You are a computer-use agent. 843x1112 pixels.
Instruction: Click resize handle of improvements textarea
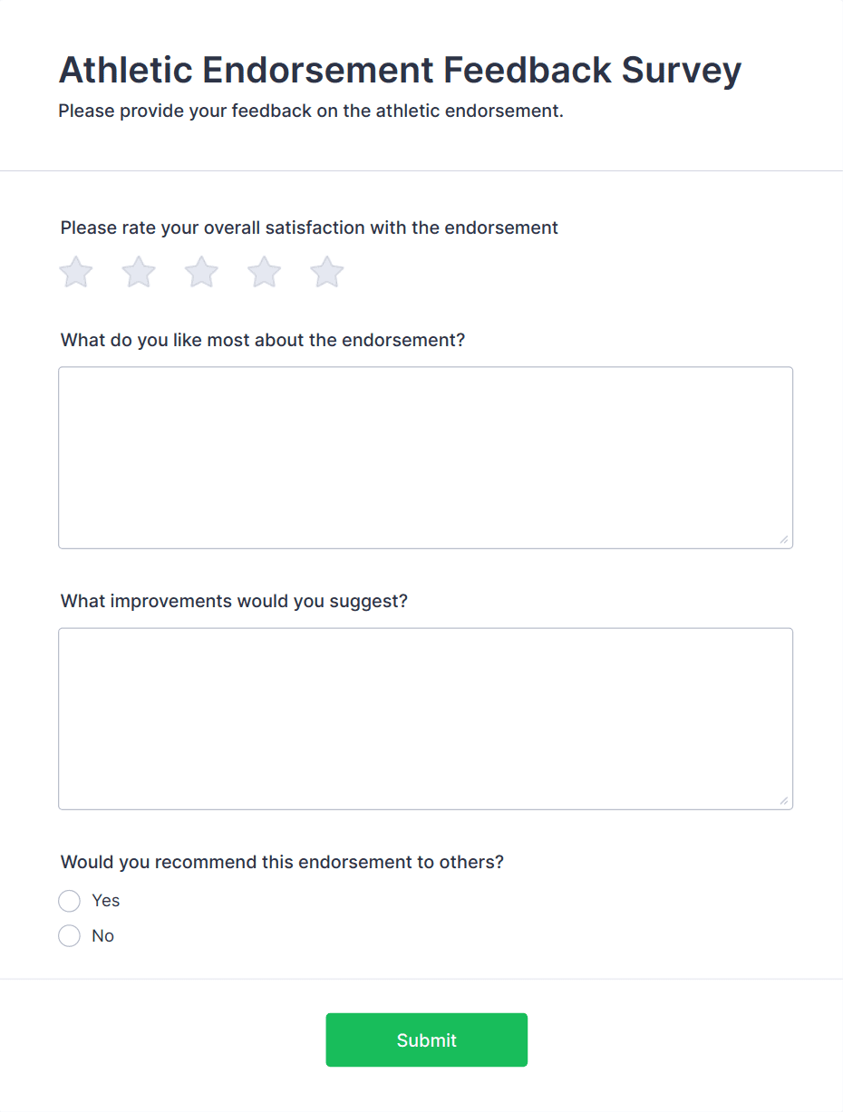(783, 800)
